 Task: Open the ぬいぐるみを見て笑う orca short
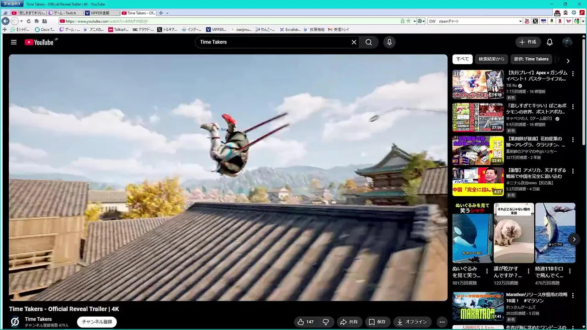[472, 233]
